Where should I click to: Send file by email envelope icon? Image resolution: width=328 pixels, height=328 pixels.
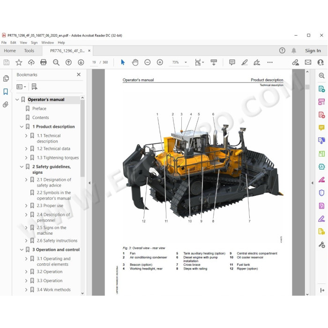(308, 62)
